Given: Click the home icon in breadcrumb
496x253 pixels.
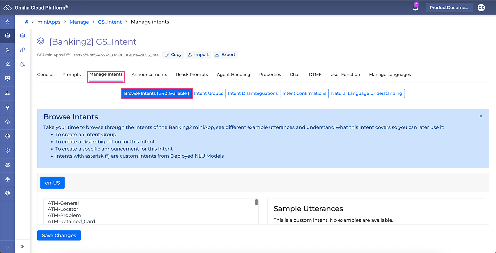Looking at the screenshot, I should pyautogui.click(x=26, y=22).
